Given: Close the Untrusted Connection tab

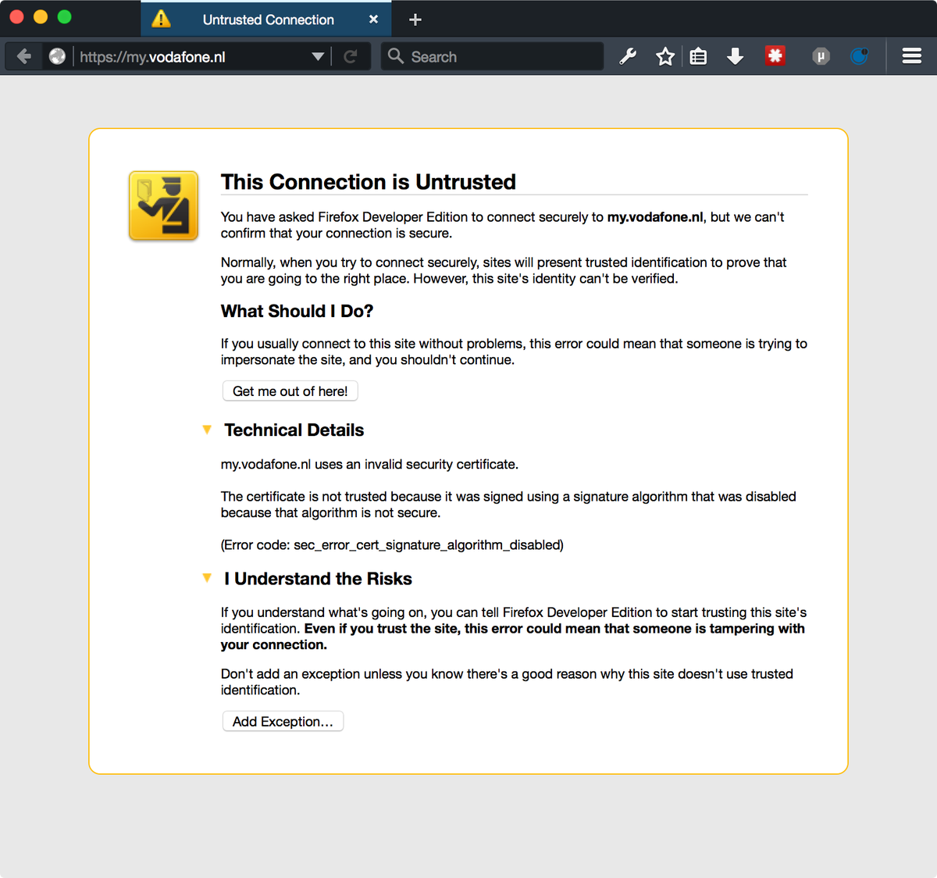Looking at the screenshot, I should click(374, 20).
